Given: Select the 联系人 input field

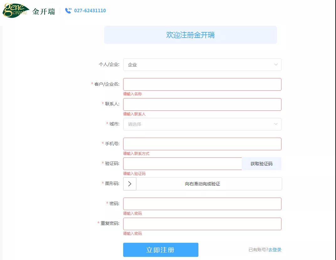Looking at the screenshot, I should (202, 104).
